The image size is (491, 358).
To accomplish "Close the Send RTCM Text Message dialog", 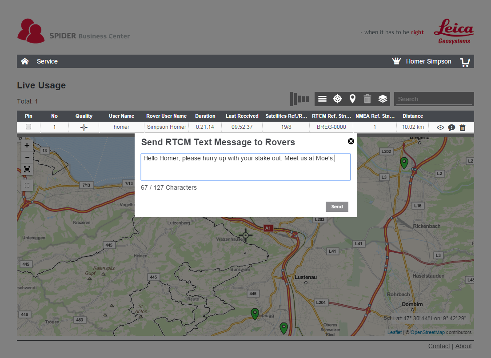I will pos(351,141).
